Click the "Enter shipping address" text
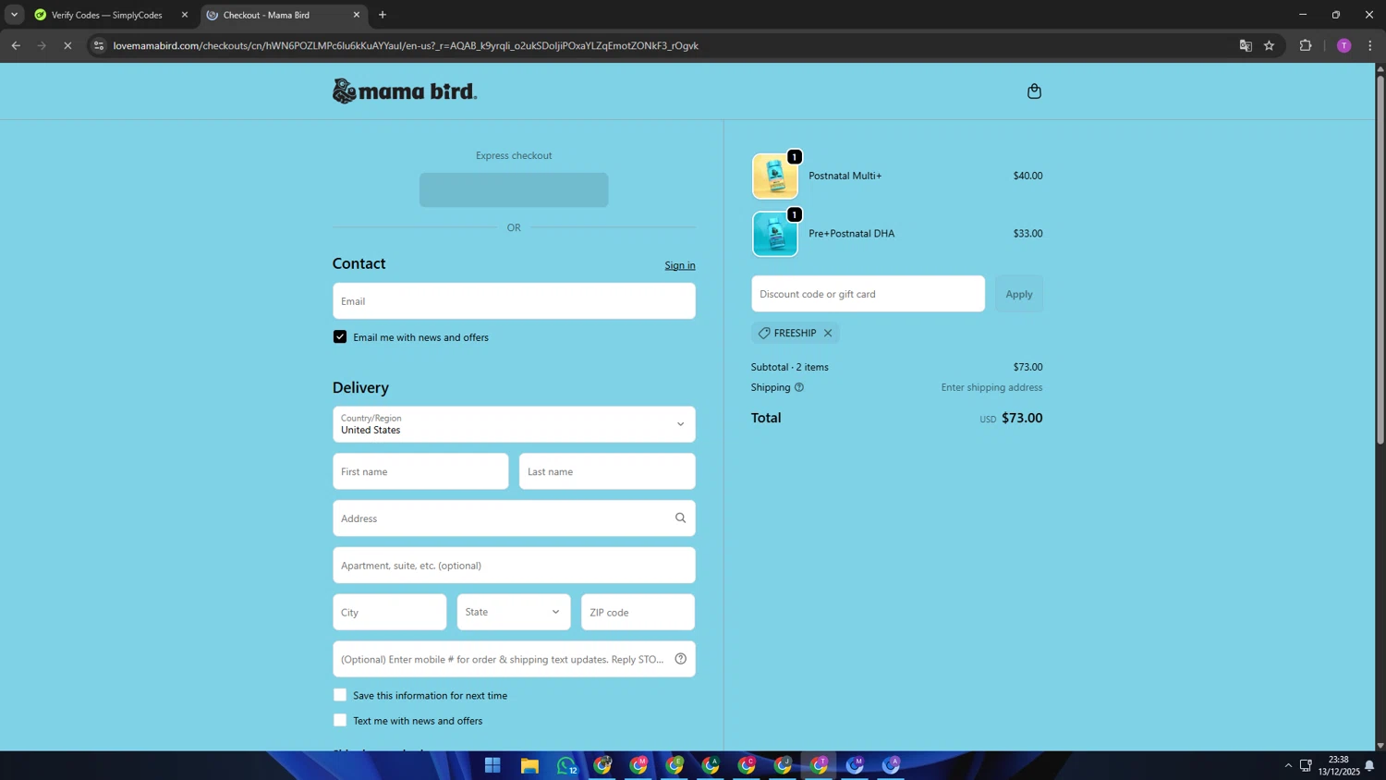Image resolution: width=1386 pixels, height=780 pixels. (x=991, y=387)
